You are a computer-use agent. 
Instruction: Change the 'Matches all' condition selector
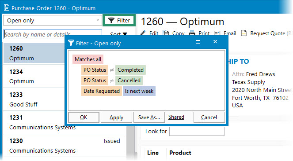[88, 59]
